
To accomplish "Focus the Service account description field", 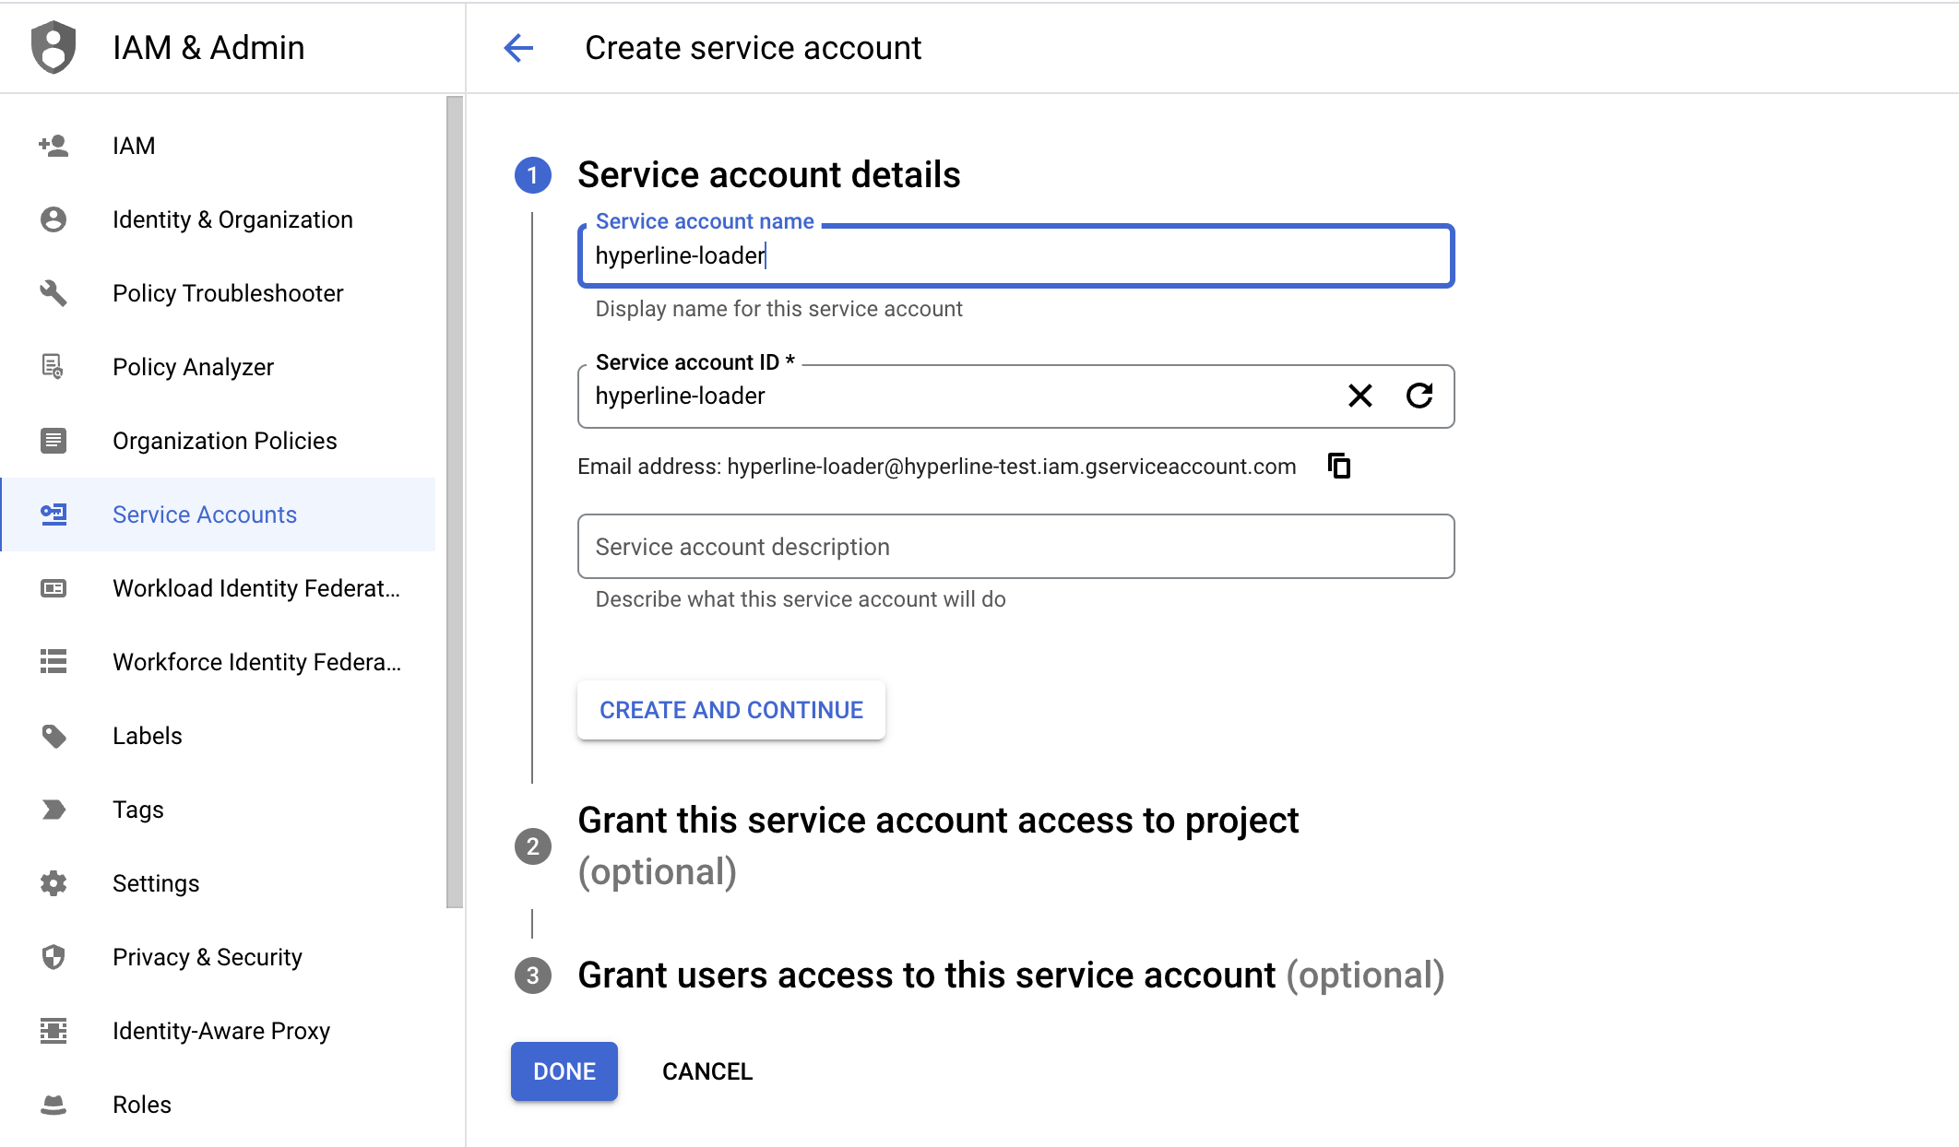I will (x=1015, y=547).
